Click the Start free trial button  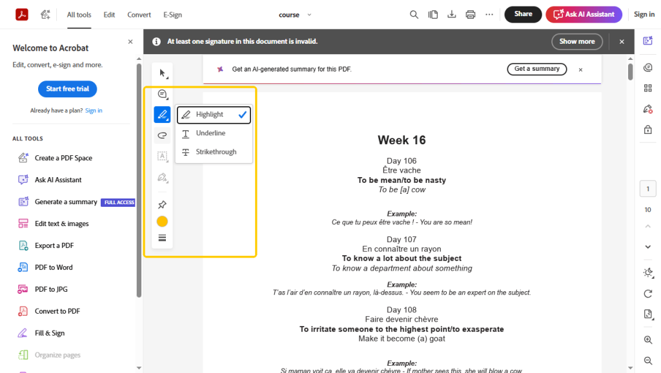(x=67, y=89)
